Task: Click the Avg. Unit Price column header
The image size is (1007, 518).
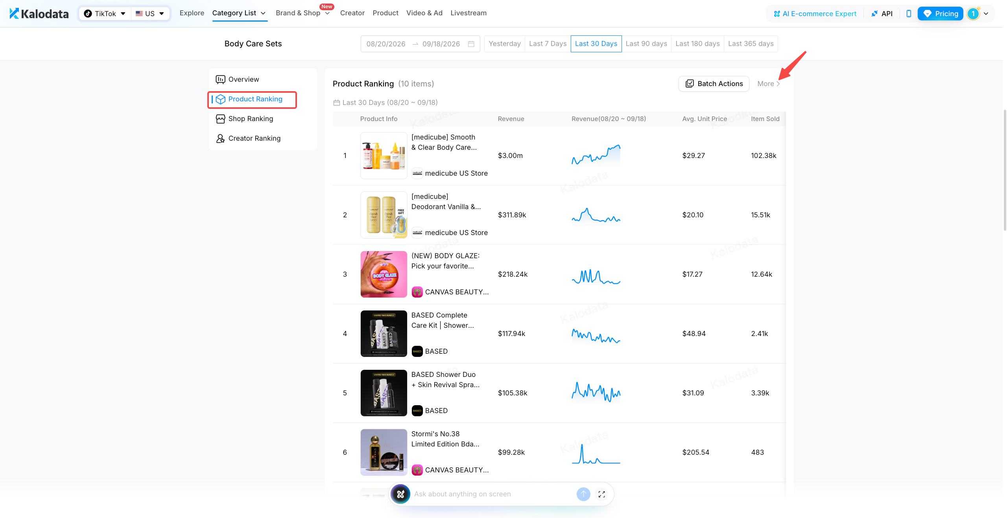Action: 704,119
